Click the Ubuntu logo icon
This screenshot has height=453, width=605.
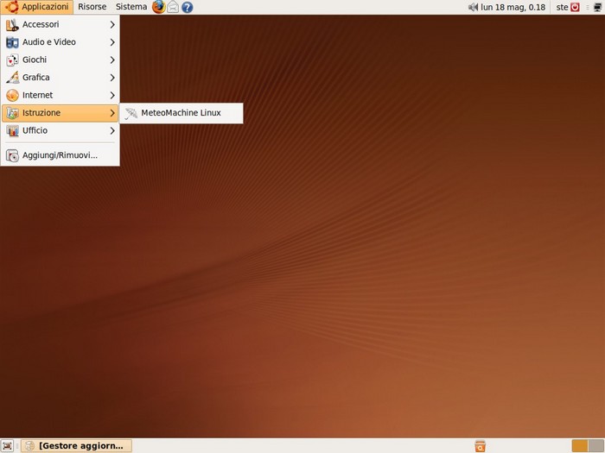tap(11, 7)
